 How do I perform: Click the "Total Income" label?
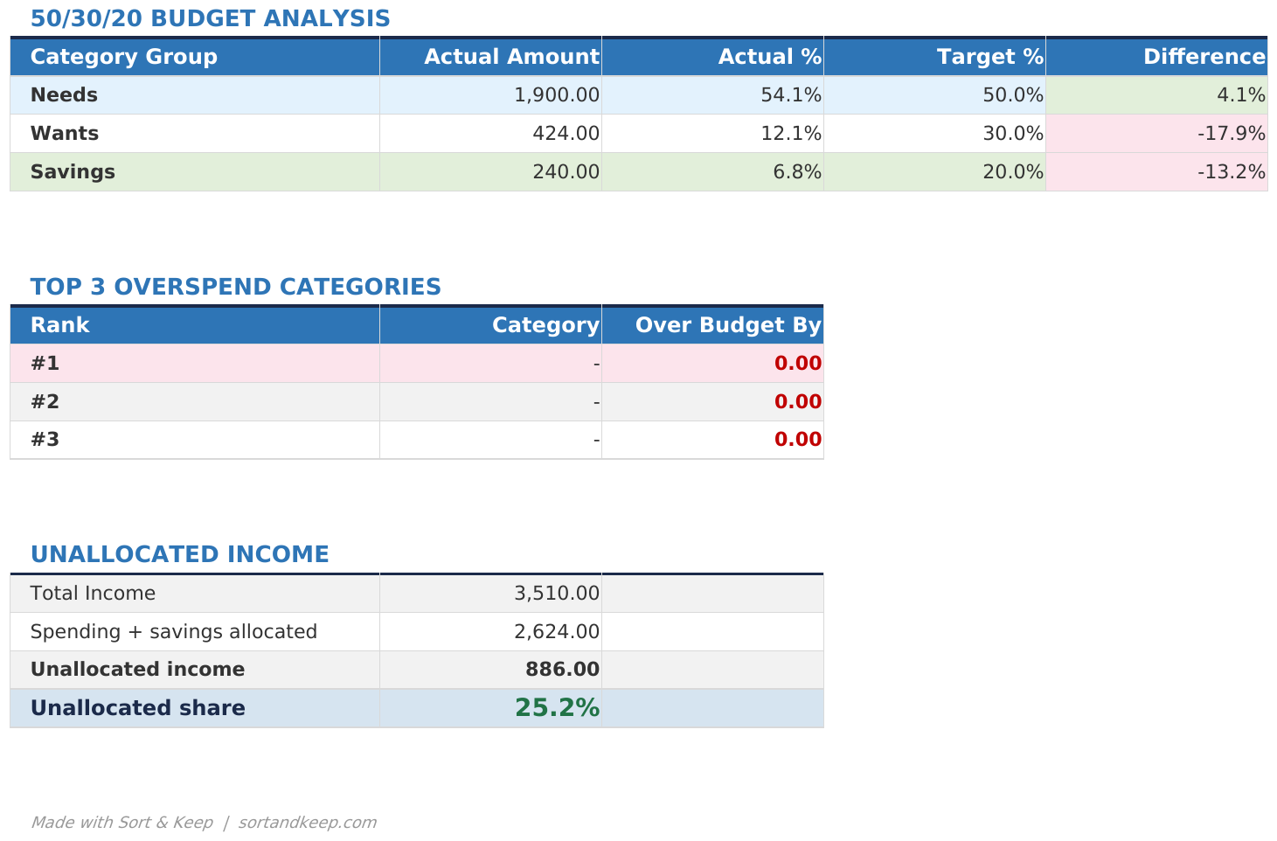tap(93, 594)
